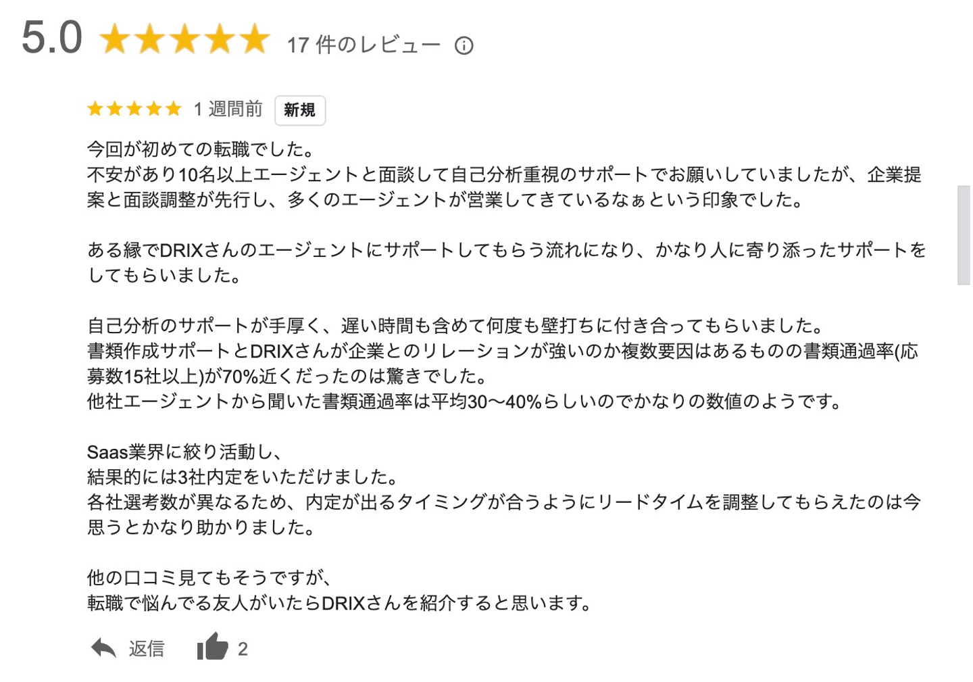
Task: Click the last small star of the review
Action: click(174, 109)
